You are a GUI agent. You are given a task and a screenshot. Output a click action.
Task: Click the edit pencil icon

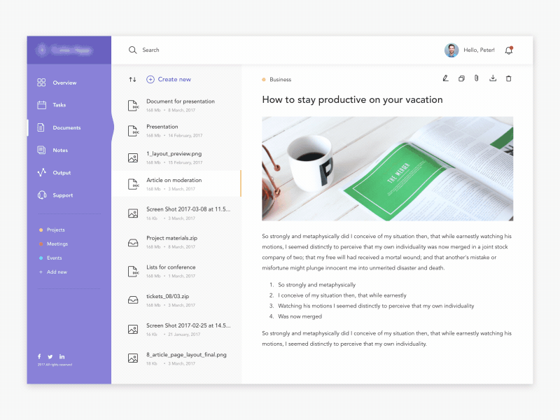445,78
